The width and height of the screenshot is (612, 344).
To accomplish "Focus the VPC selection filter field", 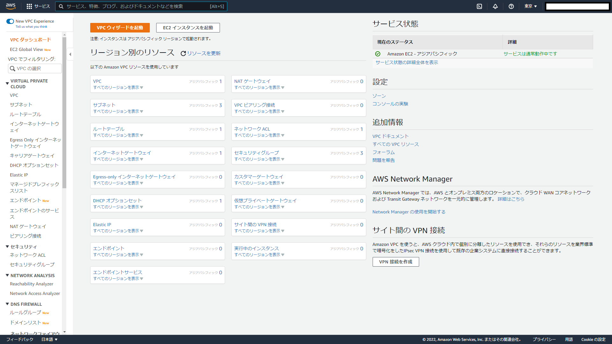I will [x=35, y=68].
